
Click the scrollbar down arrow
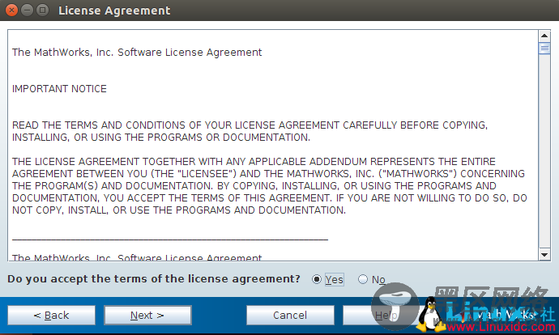544,255
